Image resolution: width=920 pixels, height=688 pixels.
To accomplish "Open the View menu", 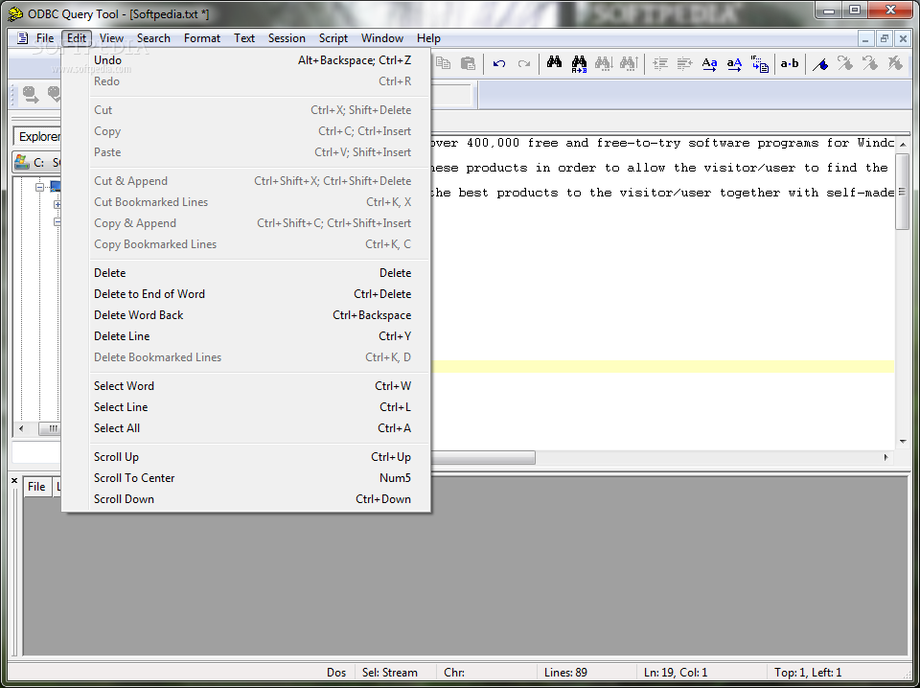I will point(111,38).
